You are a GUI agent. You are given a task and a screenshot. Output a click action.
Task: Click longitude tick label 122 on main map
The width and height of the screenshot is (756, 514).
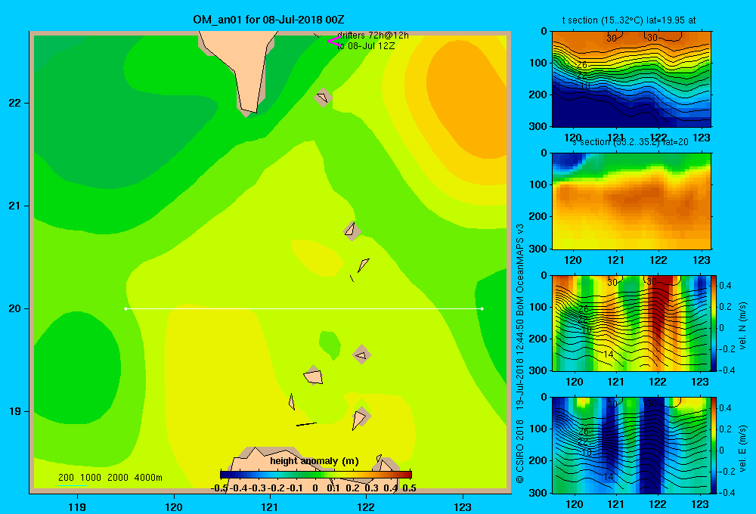pyautogui.click(x=366, y=506)
